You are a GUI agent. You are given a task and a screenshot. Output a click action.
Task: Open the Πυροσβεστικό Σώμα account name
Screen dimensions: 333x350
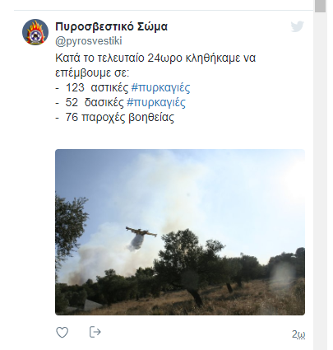(111, 26)
